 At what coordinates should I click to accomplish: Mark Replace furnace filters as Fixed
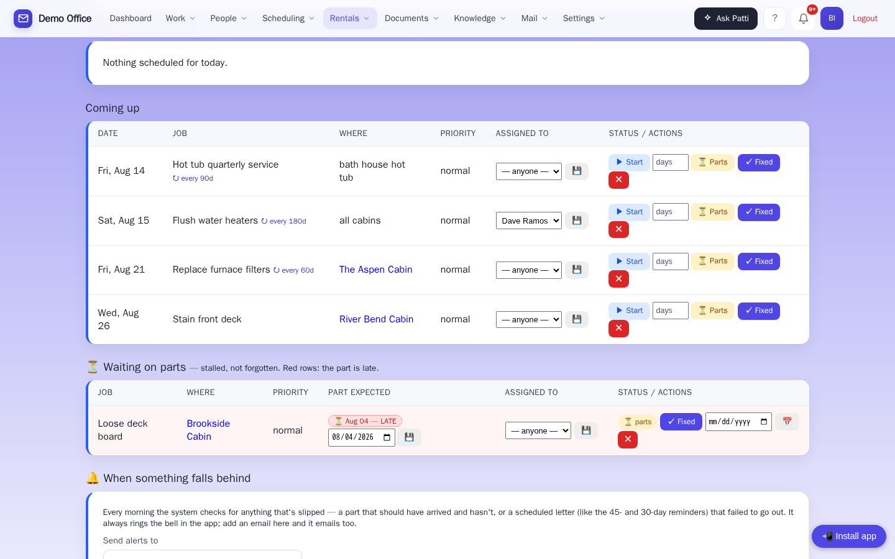759,261
